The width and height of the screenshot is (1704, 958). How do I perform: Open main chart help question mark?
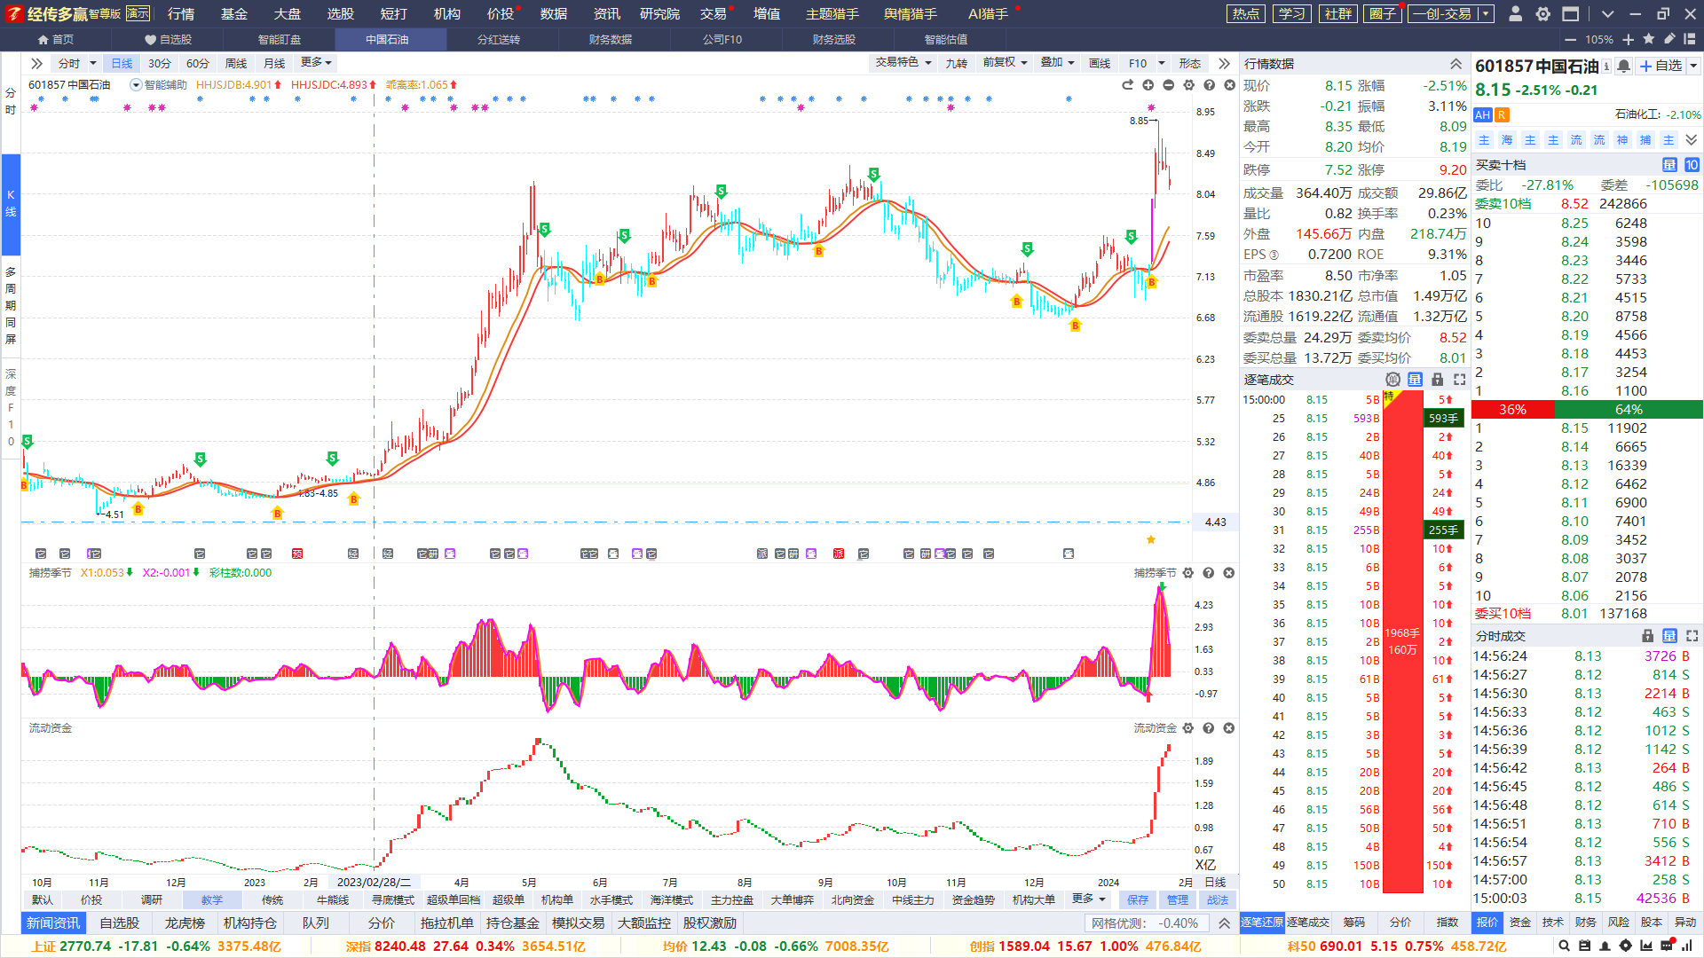1210,85
